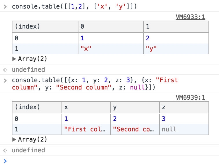The height and width of the screenshot is (166, 219).
Task: Select the null cell in z column
Action: (x=184, y=129)
